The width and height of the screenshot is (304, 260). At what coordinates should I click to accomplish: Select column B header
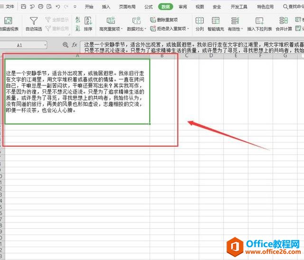click(162, 56)
